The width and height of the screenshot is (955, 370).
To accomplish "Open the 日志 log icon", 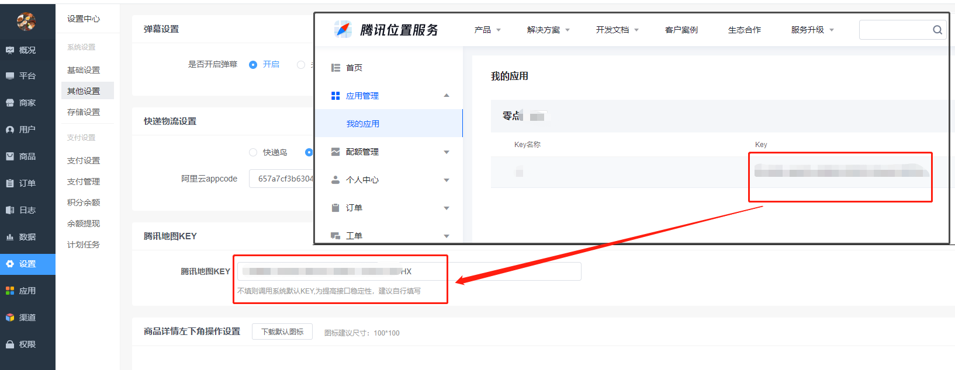I will pos(10,210).
